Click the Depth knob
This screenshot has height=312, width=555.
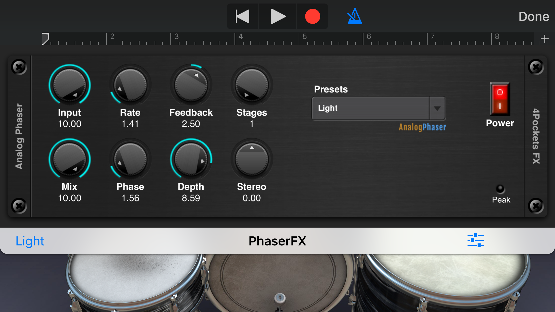[191, 159]
